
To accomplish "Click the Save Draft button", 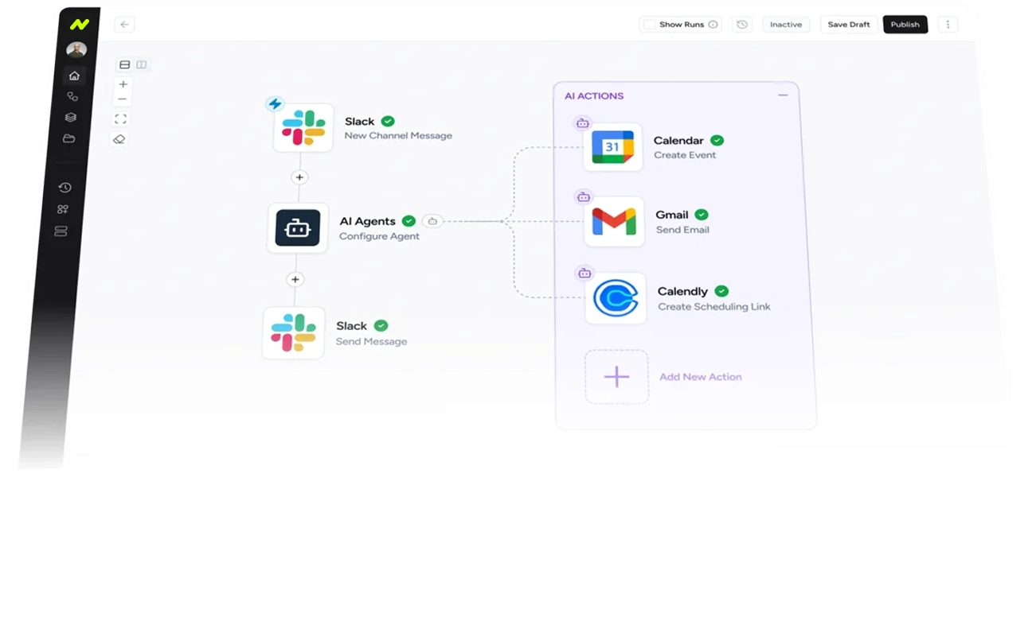I will [848, 25].
